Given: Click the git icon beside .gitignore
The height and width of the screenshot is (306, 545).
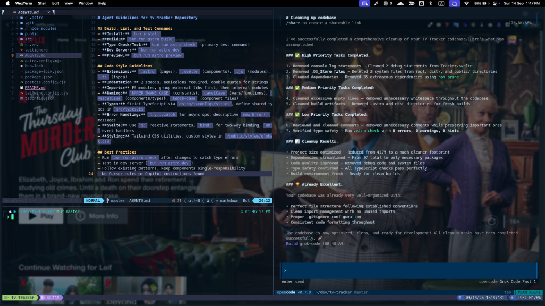Looking at the screenshot, I should click(x=21, y=50).
